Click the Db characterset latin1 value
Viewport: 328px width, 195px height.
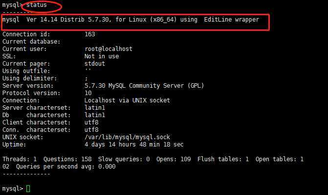[x=95, y=115]
